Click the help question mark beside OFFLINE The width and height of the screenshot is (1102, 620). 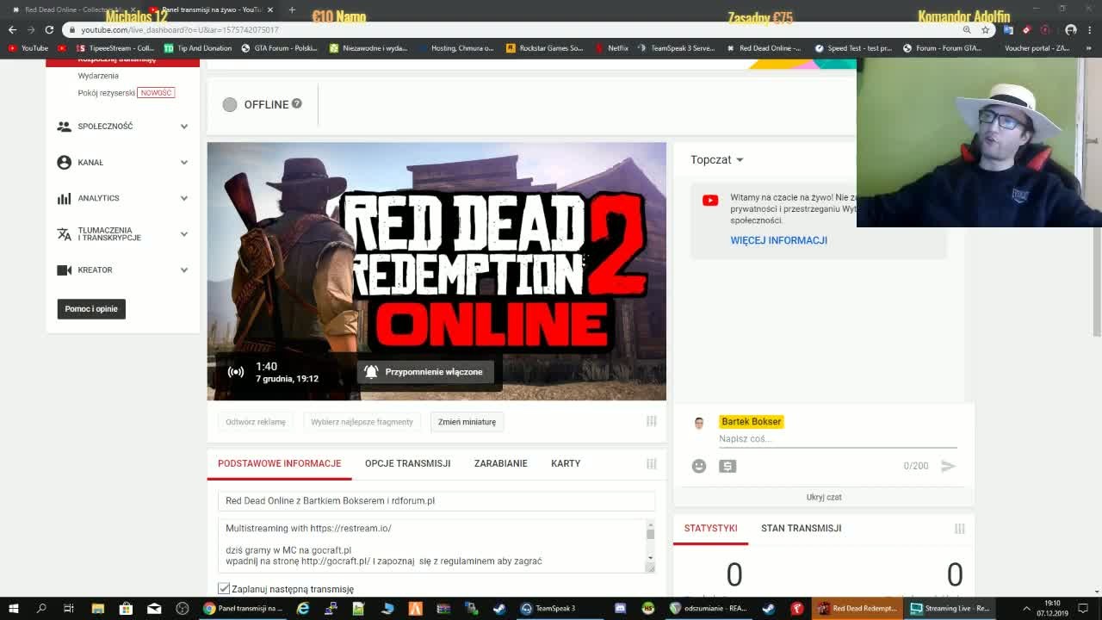[296, 103]
